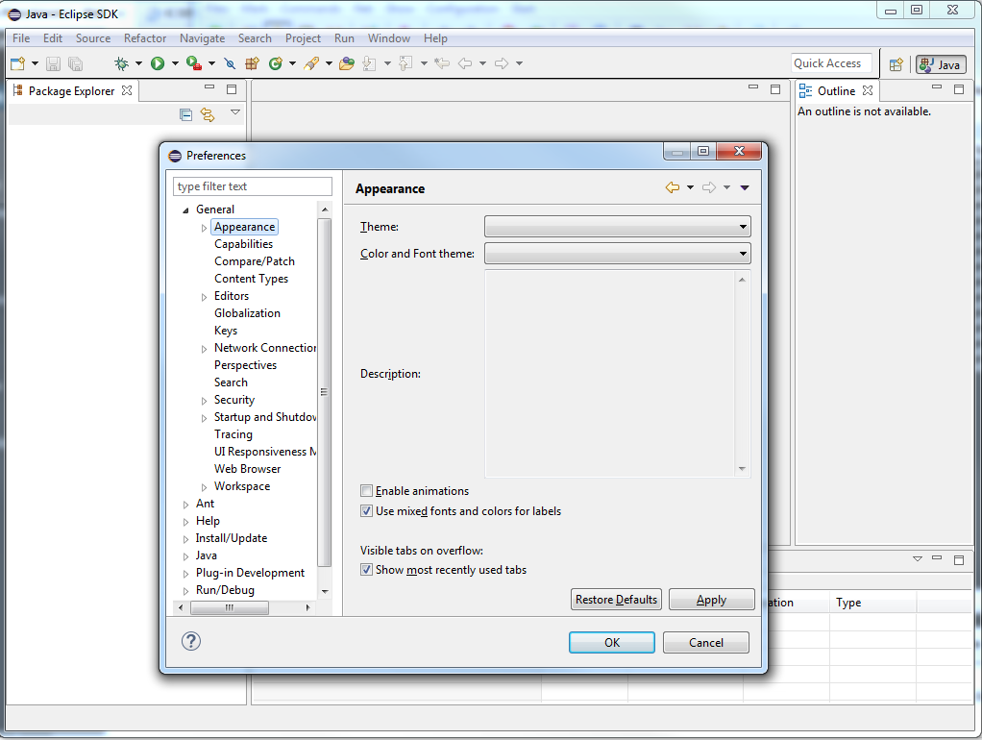The width and height of the screenshot is (982, 740).
Task: Click the Save All toolbar icon
Action: [x=75, y=63]
